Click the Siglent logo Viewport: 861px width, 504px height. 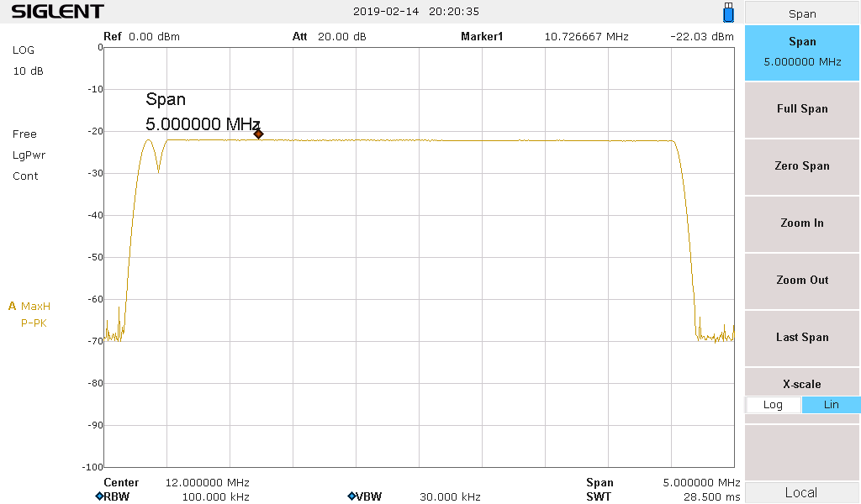tap(57, 11)
